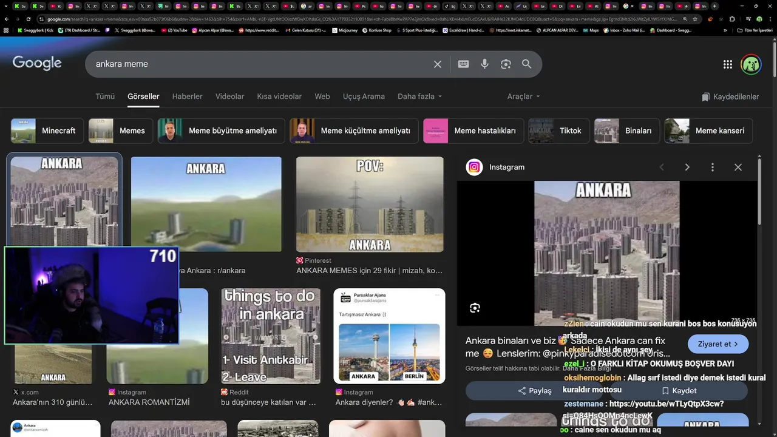Open Ankara diyenler? Instagram result
777x437 pixels.
tap(388, 402)
